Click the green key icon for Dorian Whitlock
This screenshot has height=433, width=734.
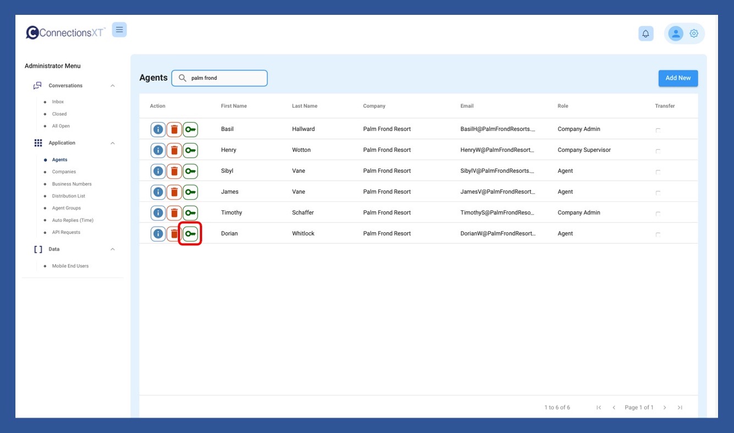coord(191,234)
